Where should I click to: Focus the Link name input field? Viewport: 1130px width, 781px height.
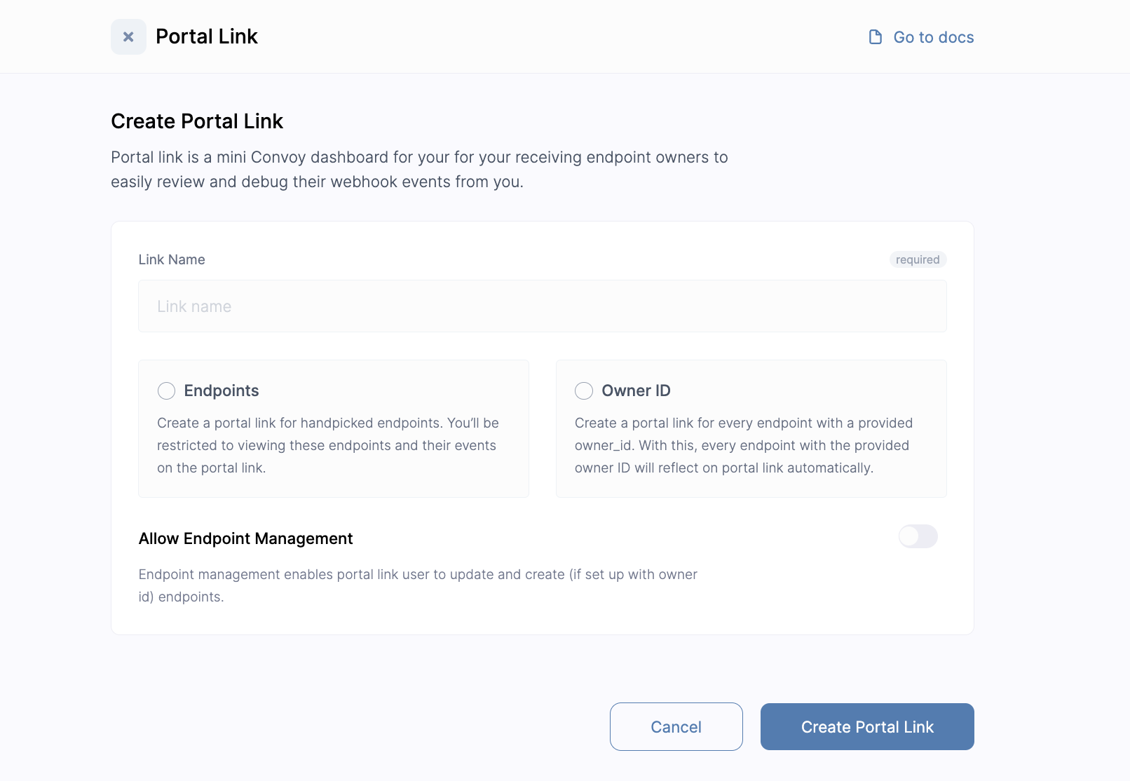pos(542,306)
